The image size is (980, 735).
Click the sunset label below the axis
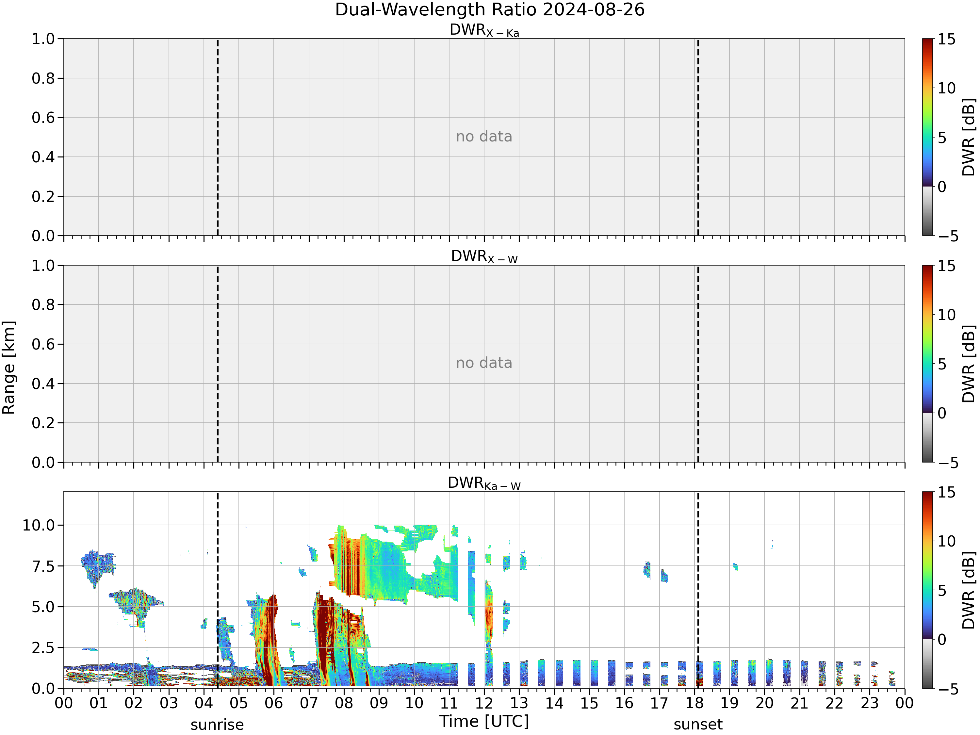(698, 725)
